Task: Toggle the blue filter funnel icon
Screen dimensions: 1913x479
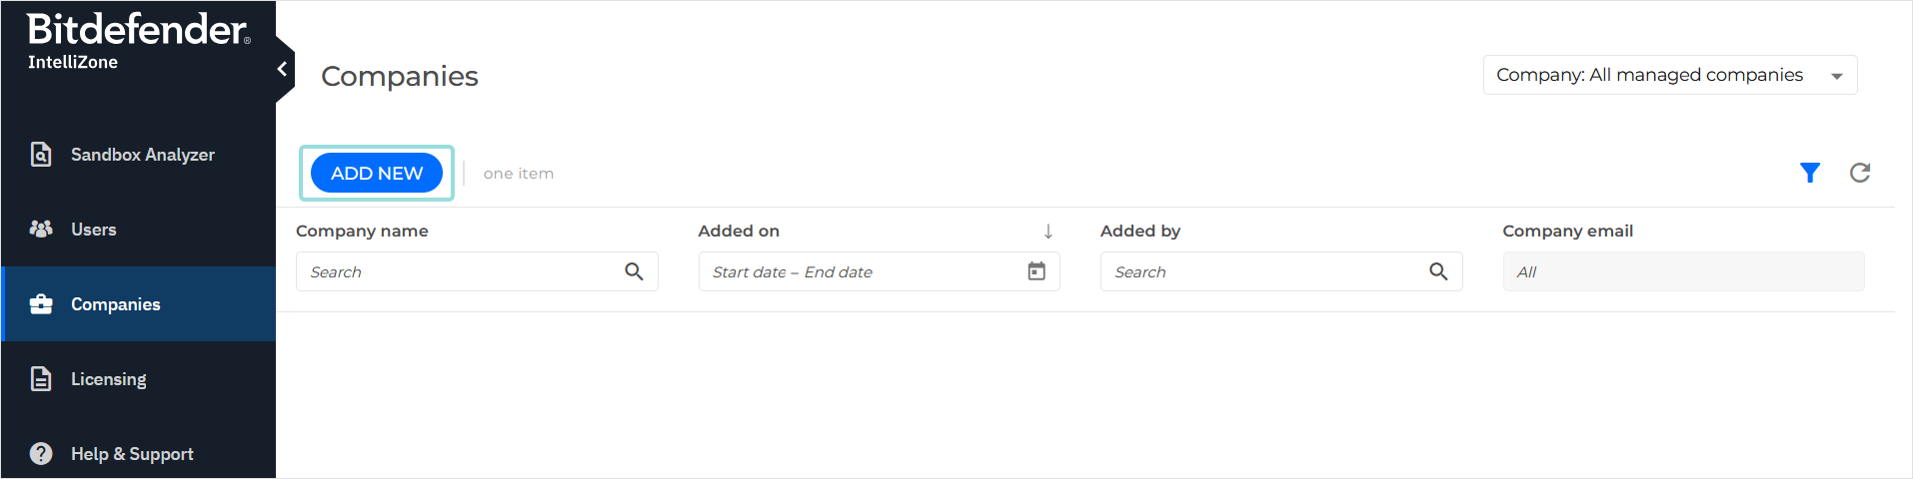Action: click(1809, 173)
